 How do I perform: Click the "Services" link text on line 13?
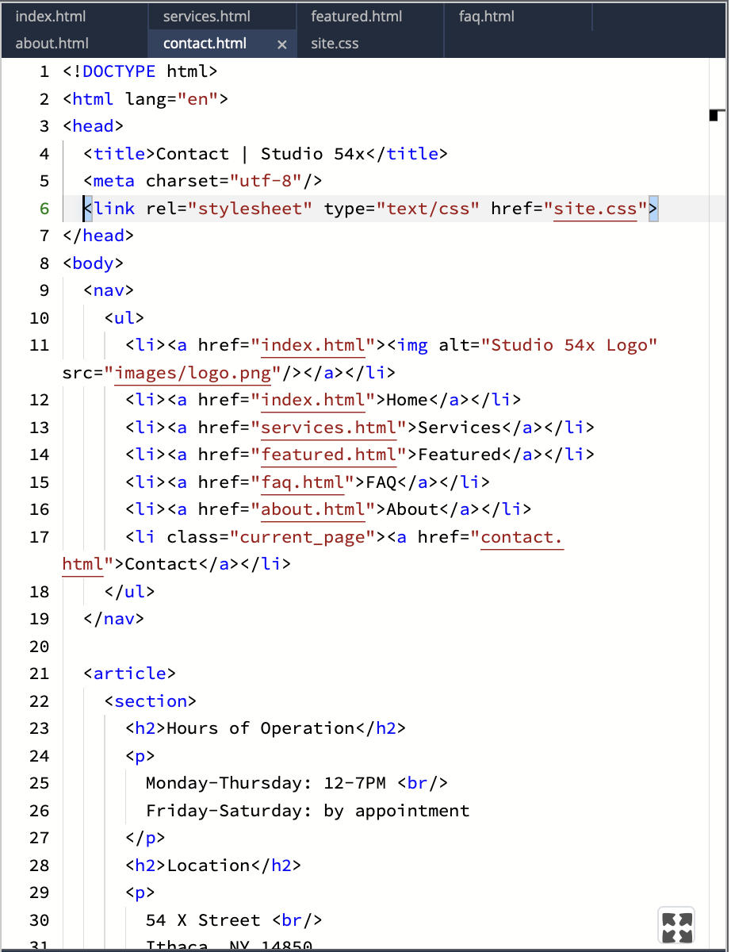pyautogui.click(x=460, y=428)
